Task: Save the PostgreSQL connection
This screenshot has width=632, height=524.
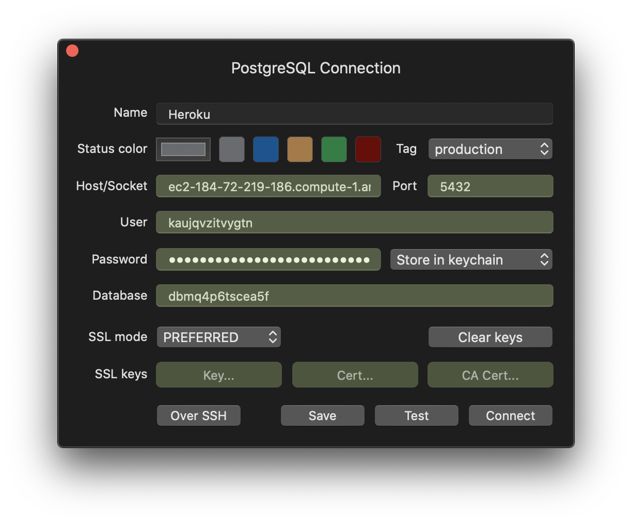Action: (x=322, y=415)
